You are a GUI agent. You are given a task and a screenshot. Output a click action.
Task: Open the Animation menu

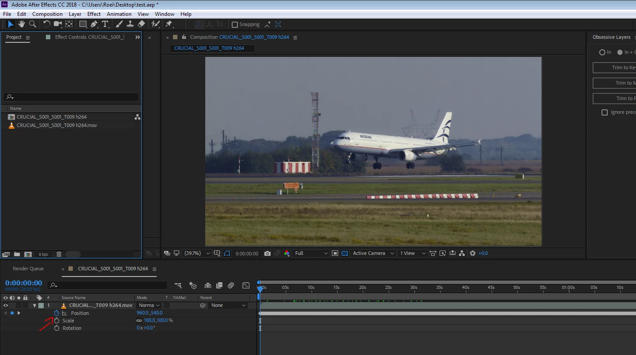point(119,14)
